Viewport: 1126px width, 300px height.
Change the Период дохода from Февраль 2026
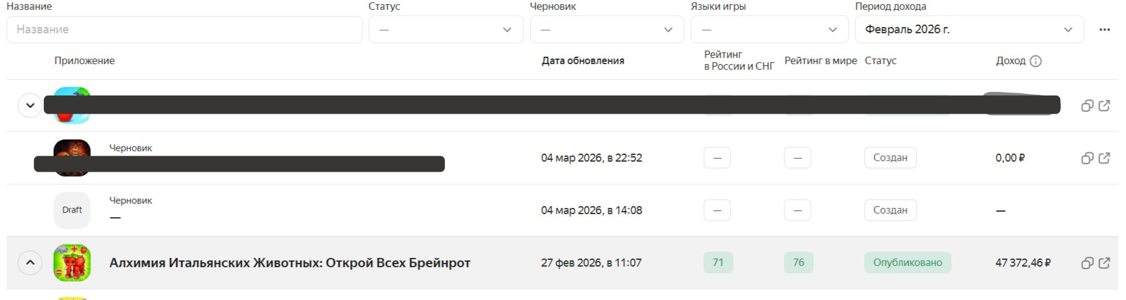click(968, 30)
